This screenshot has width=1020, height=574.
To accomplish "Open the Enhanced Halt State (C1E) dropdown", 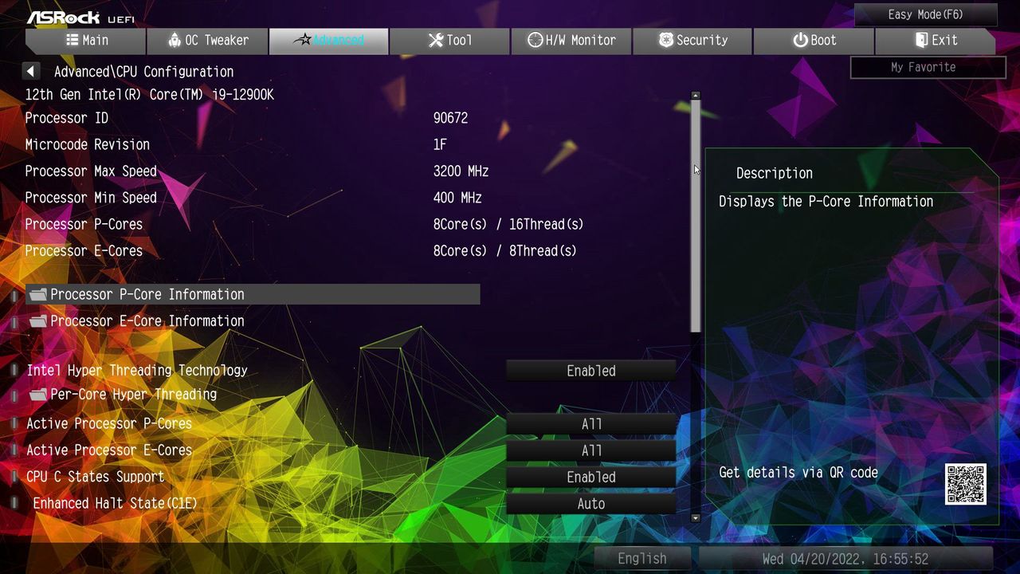I will tap(591, 504).
